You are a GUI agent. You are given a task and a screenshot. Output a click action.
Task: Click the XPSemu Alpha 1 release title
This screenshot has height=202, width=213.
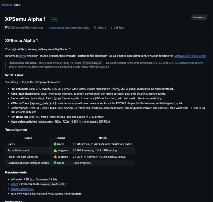click(x=25, y=19)
